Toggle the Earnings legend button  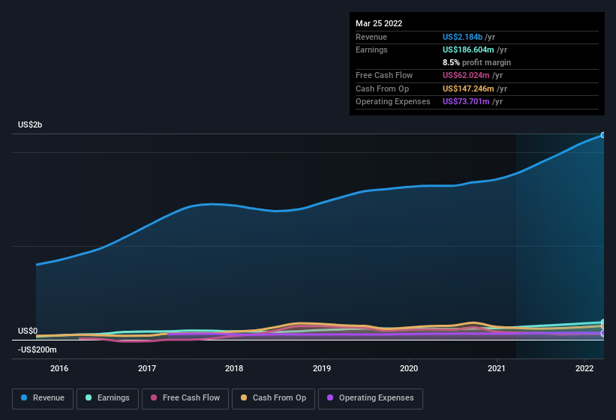107,398
